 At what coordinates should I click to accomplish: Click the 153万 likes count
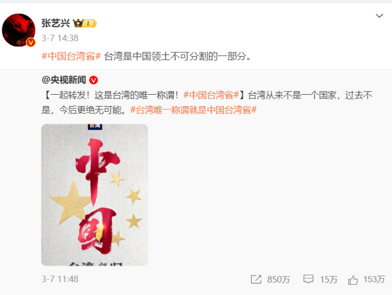[374, 279]
